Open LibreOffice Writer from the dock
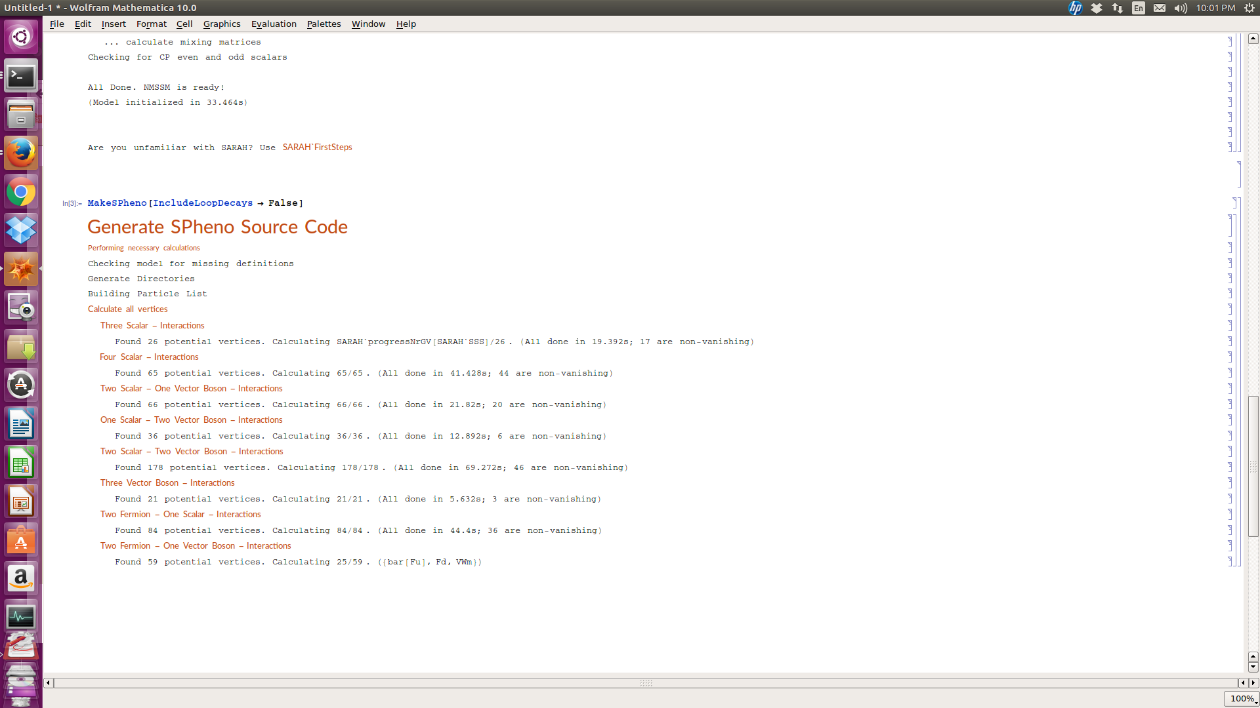This screenshot has width=1260, height=708. [21, 424]
